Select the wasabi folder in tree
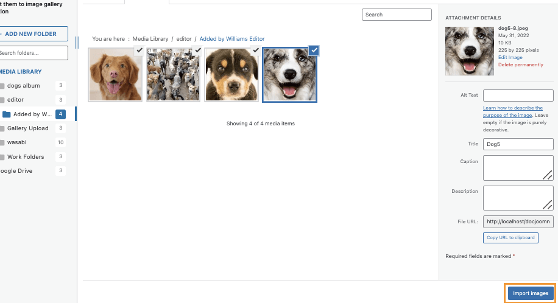 (x=17, y=142)
